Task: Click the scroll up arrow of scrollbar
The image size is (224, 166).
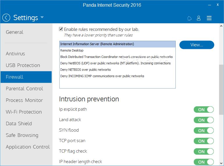Action: click(x=221, y=26)
